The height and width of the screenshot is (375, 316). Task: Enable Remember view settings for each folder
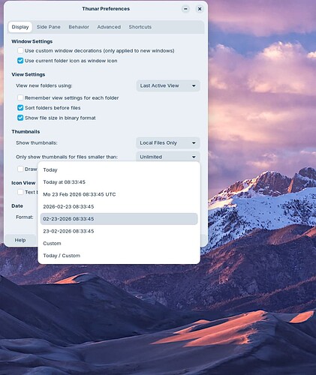20,97
